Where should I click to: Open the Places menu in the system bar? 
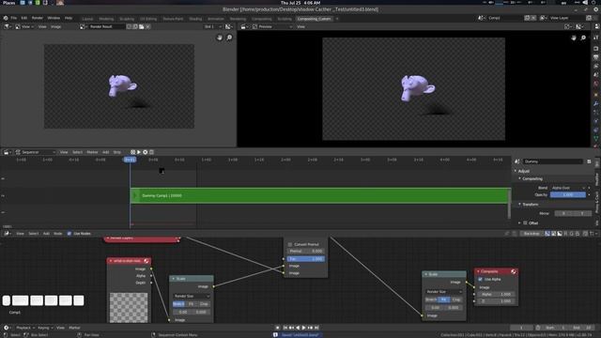click(8, 3)
